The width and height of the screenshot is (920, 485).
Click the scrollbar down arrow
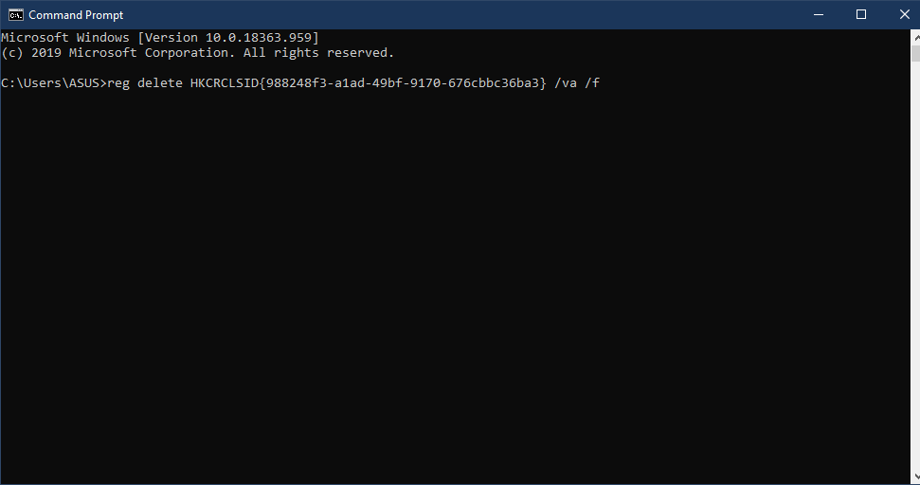click(x=915, y=476)
